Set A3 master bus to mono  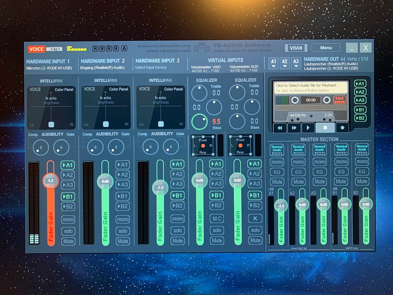320,162
